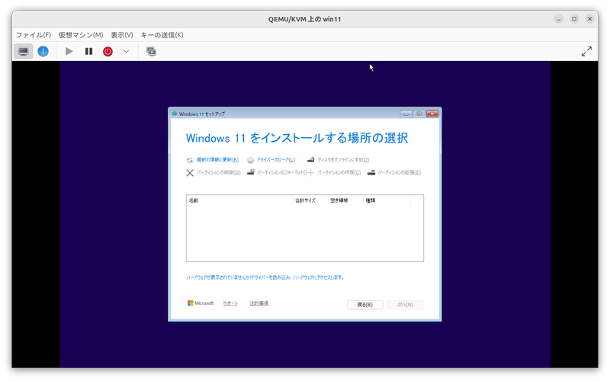Click the extend partition icon
The width and height of the screenshot is (610, 381).
click(371, 173)
